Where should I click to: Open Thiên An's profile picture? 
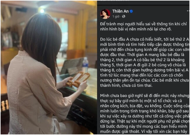click(x=105, y=14)
